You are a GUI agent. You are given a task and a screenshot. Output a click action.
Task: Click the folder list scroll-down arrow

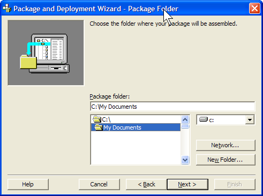point(185,160)
